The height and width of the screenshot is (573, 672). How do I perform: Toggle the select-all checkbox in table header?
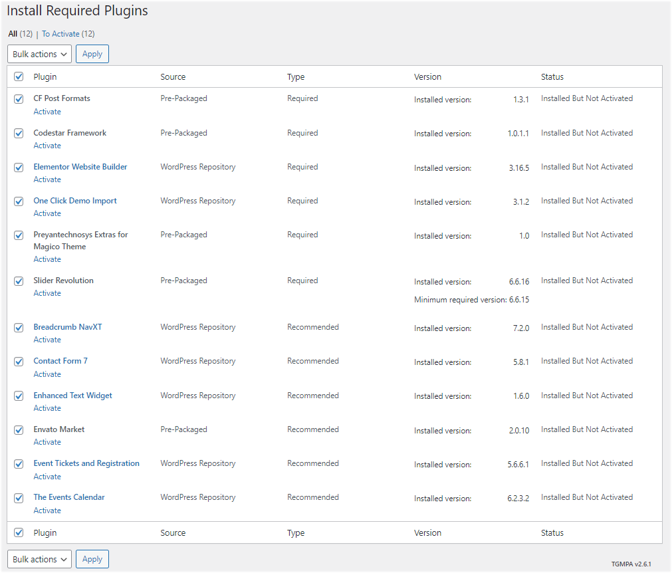tap(19, 76)
